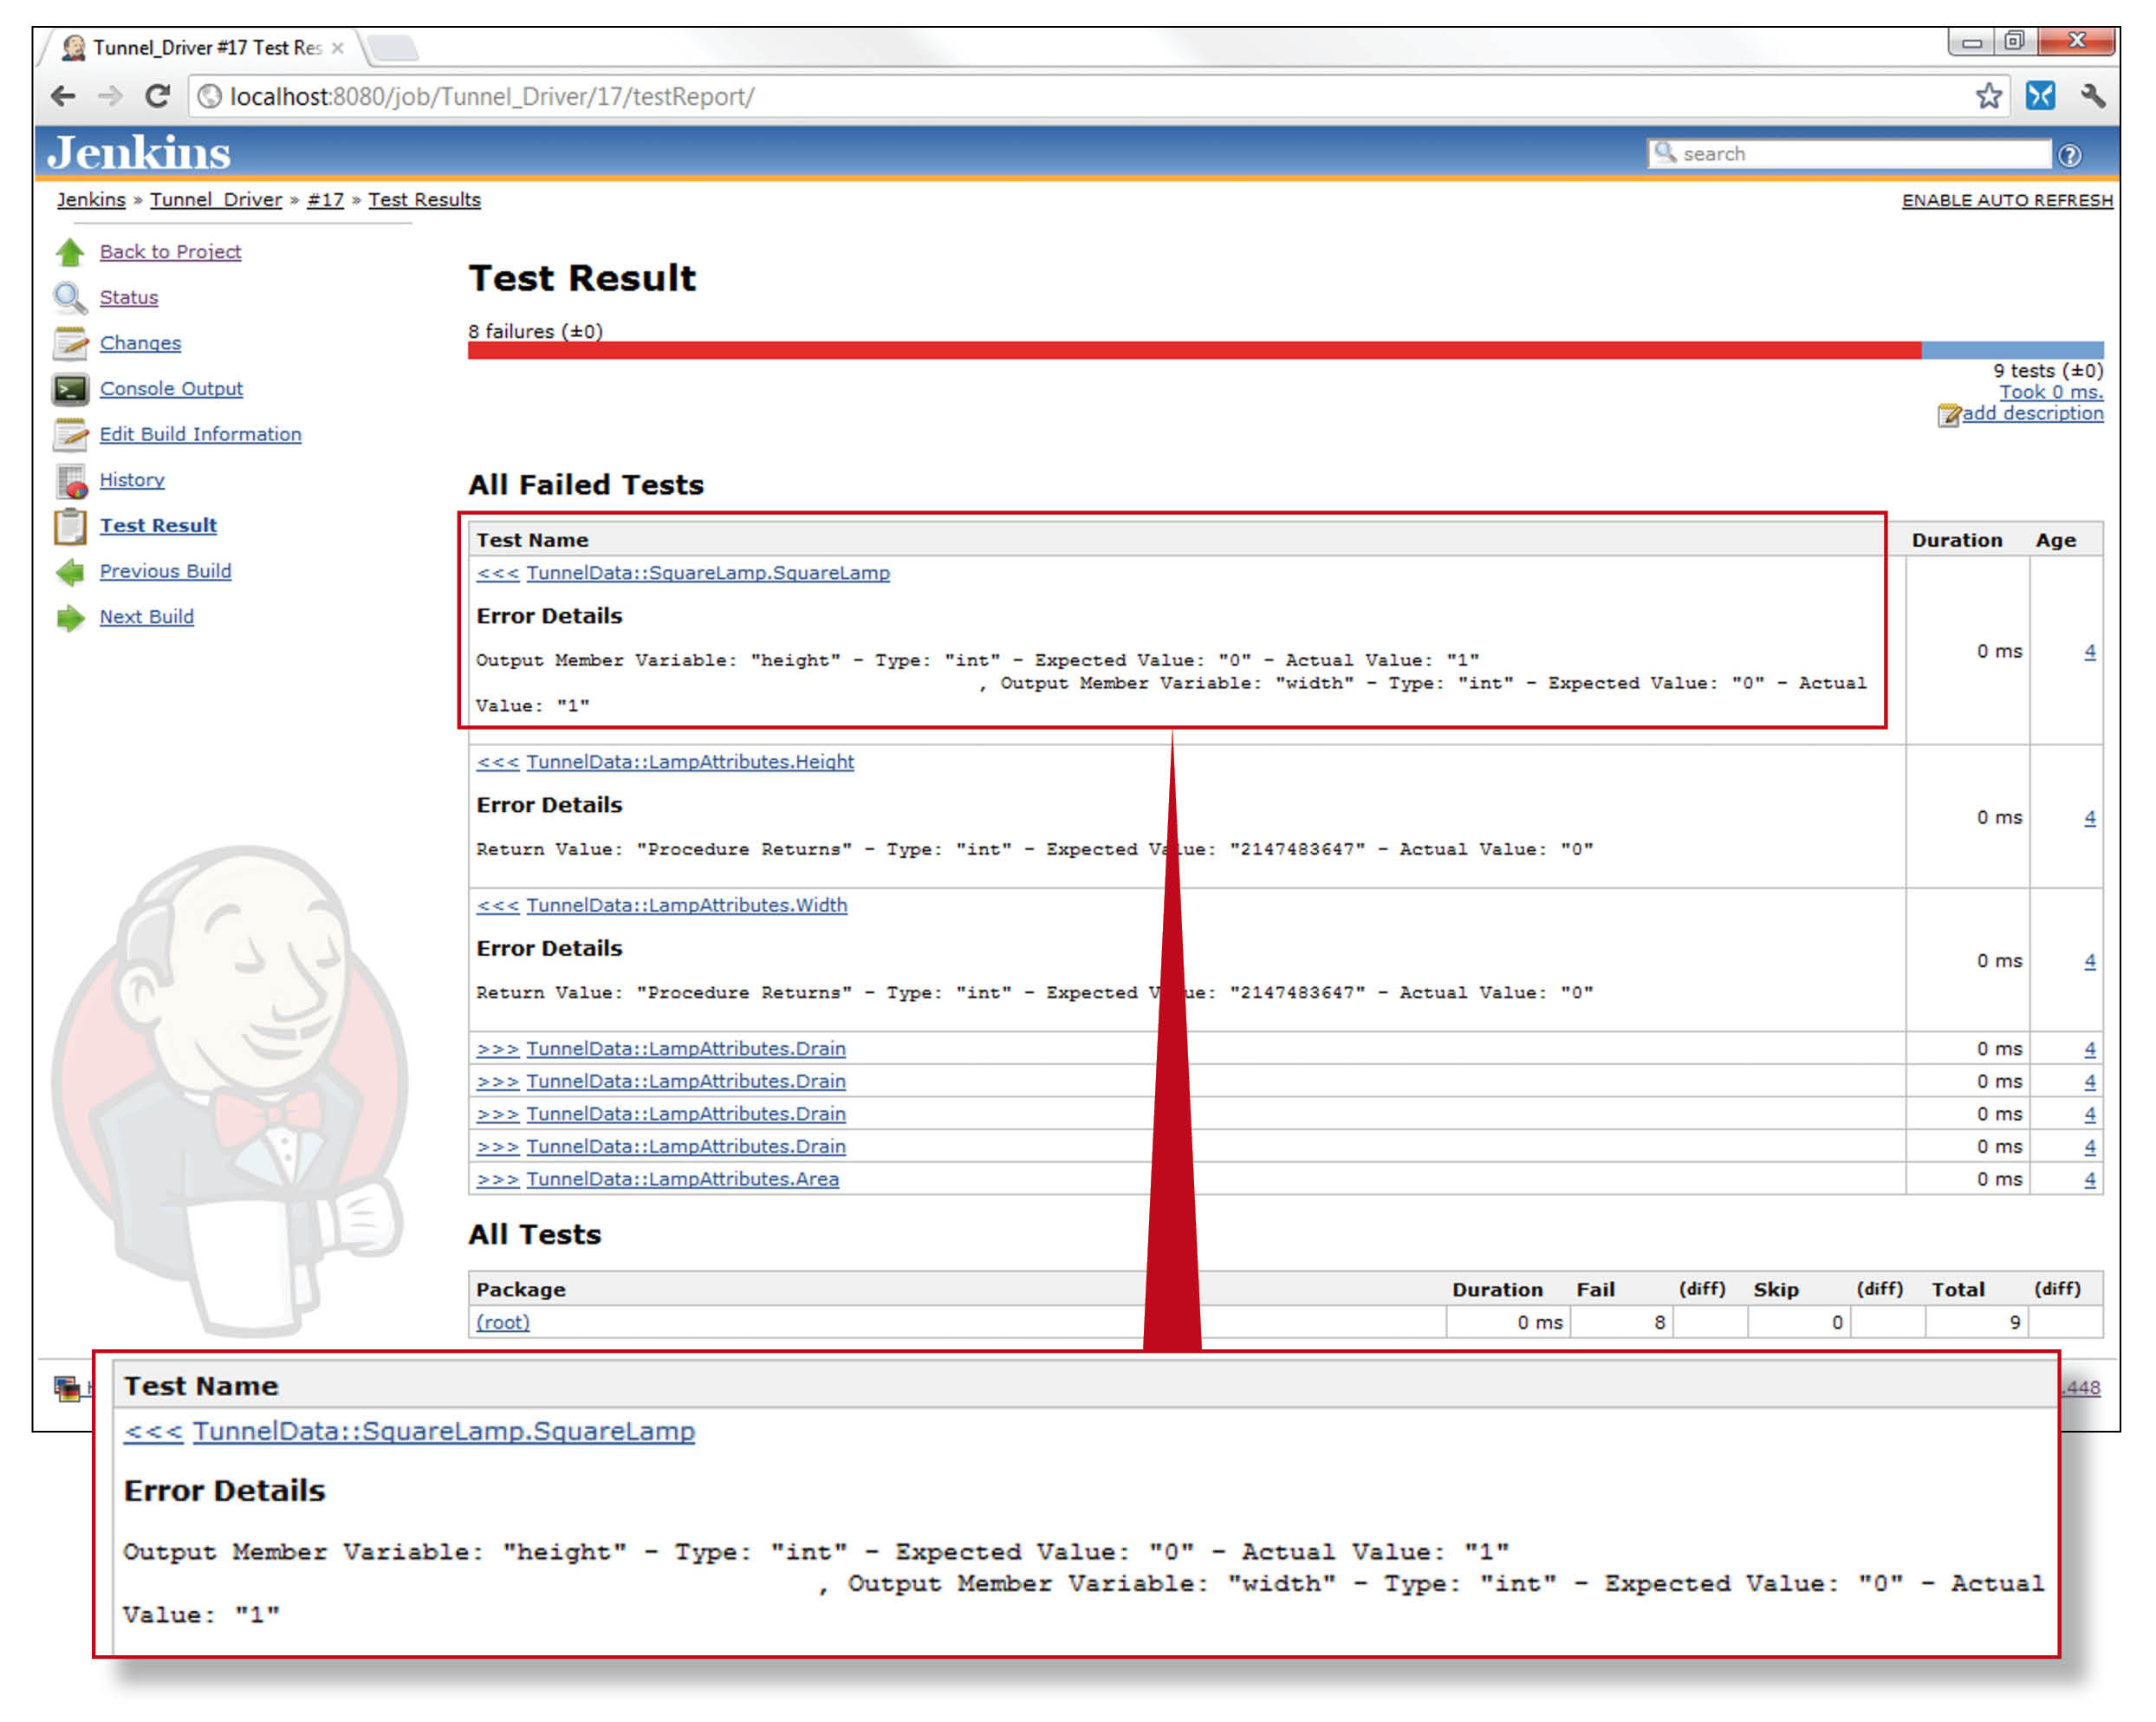The height and width of the screenshot is (1722, 2156).
Task: Click the Status magnifying glass icon
Action: pyautogui.click(x=69, y=298)
